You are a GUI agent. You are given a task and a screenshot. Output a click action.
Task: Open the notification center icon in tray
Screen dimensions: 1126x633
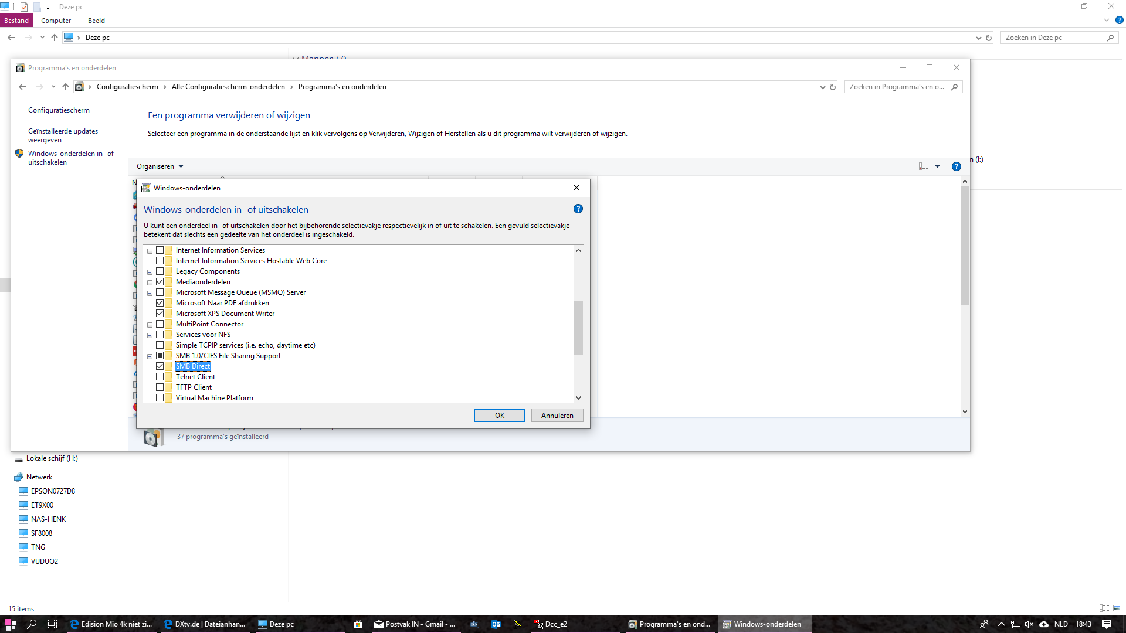[x=1106, y=624]
